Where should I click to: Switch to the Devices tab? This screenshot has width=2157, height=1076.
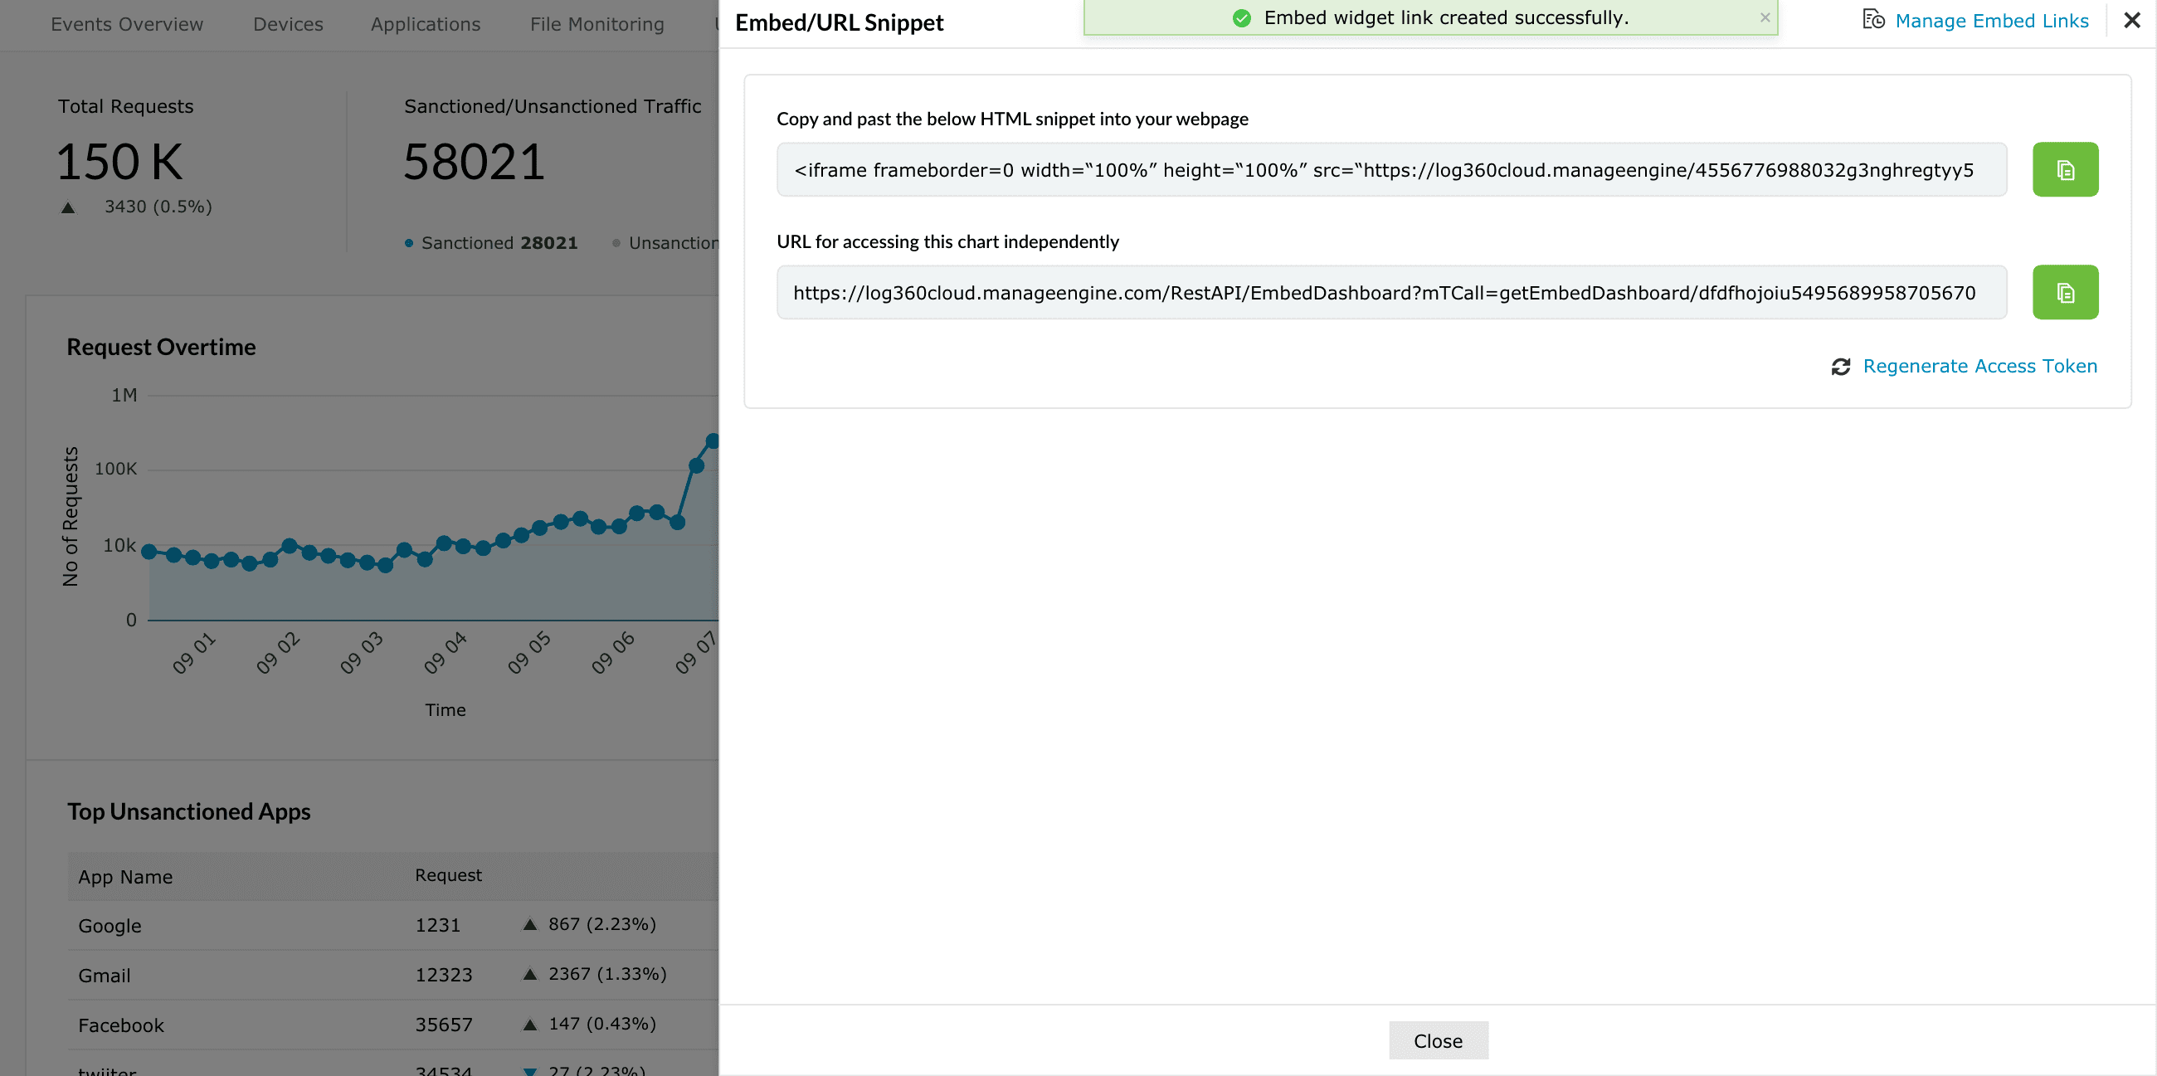tap(288, 24)
